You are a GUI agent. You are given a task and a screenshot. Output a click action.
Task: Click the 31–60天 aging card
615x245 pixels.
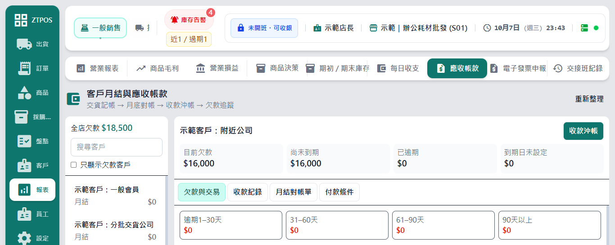click(x=337, y=225)
